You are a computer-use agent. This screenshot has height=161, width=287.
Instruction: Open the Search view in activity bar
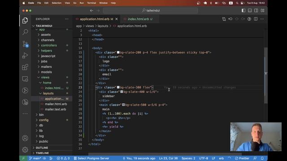click(25, 32)
